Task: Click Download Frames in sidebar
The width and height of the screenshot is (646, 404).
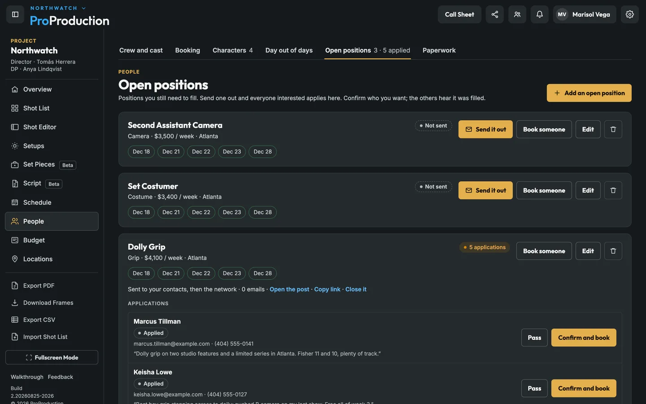Action: [52, 303]
